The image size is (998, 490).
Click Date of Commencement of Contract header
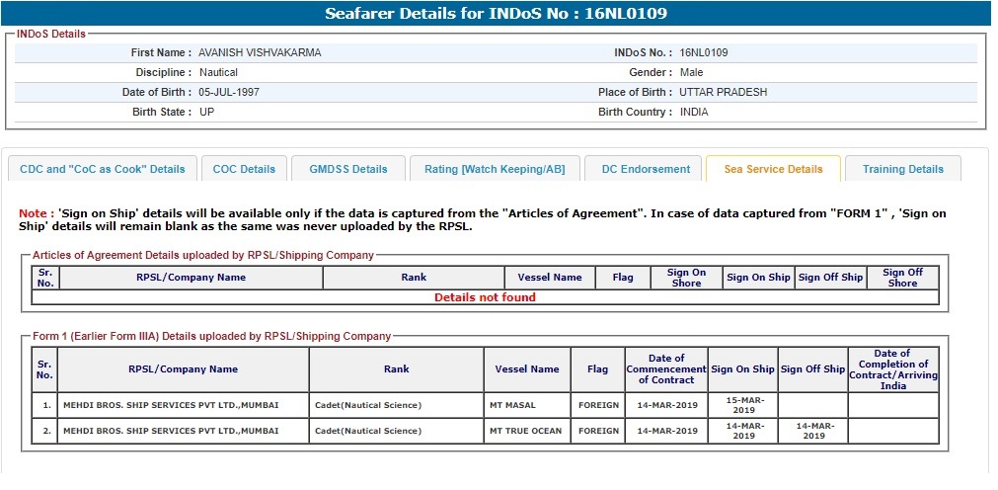click(666, 369)
